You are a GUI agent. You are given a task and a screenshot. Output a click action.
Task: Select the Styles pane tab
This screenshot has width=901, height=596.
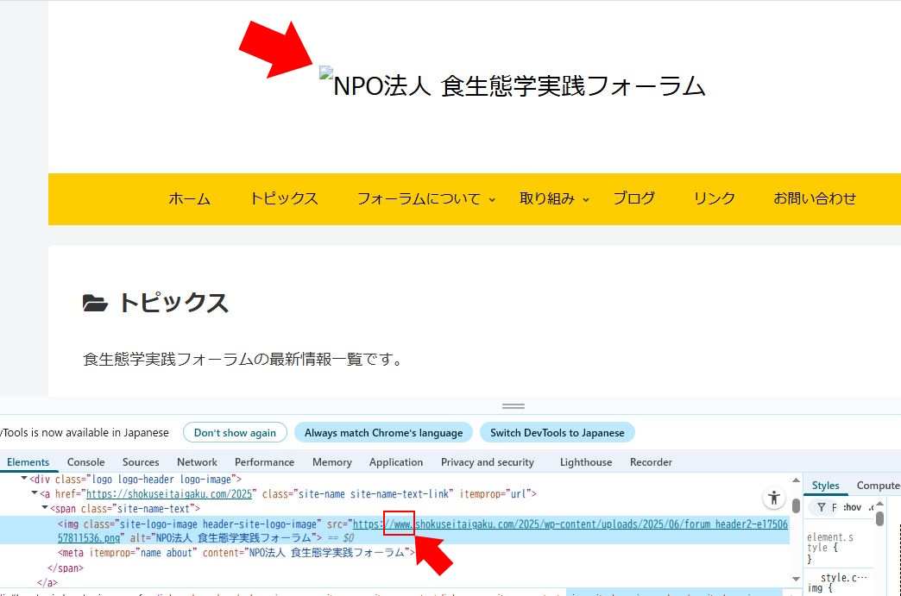pyautogui.click(x=825, y=486)
